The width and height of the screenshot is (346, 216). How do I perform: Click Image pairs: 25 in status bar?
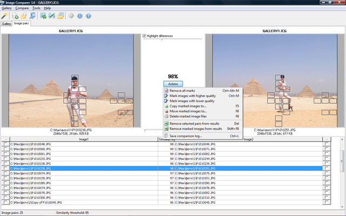pos(12,213)
